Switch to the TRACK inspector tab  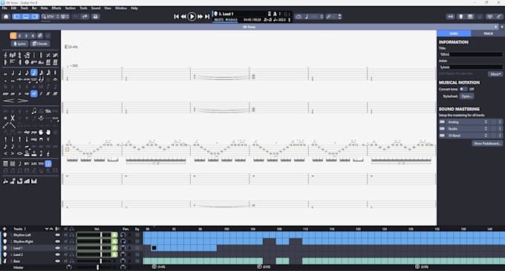tap(488, 33)
